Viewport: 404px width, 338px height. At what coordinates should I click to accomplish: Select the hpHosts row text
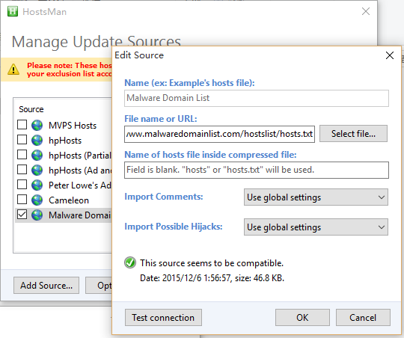click(x=65, y=141)
